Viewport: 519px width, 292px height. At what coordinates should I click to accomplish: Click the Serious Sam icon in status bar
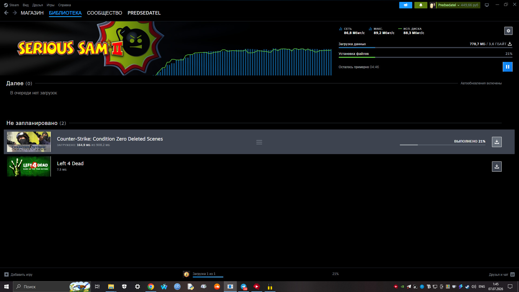tap(187, 274)
